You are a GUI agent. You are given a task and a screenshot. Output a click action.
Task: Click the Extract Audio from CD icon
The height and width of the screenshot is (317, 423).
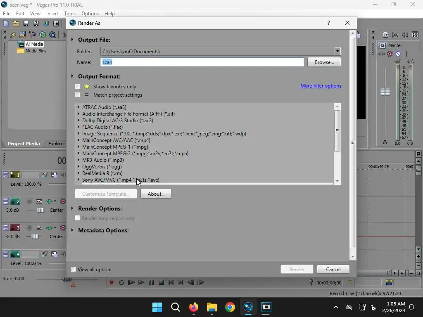43,35
